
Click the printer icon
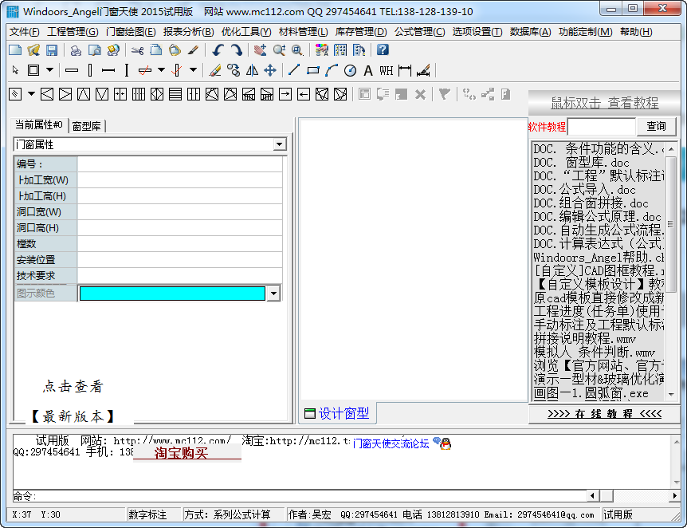coord(76,50)
